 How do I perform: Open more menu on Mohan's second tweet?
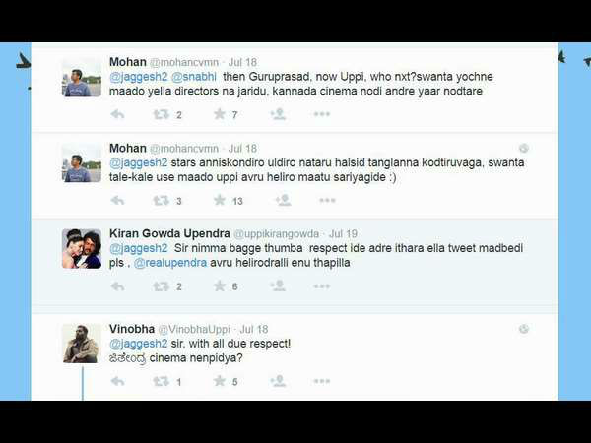[327, 201]
